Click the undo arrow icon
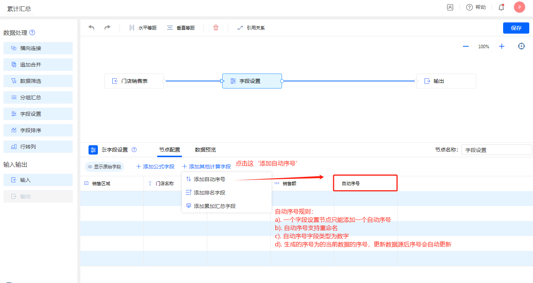533x283 pixels. [91, 28]
